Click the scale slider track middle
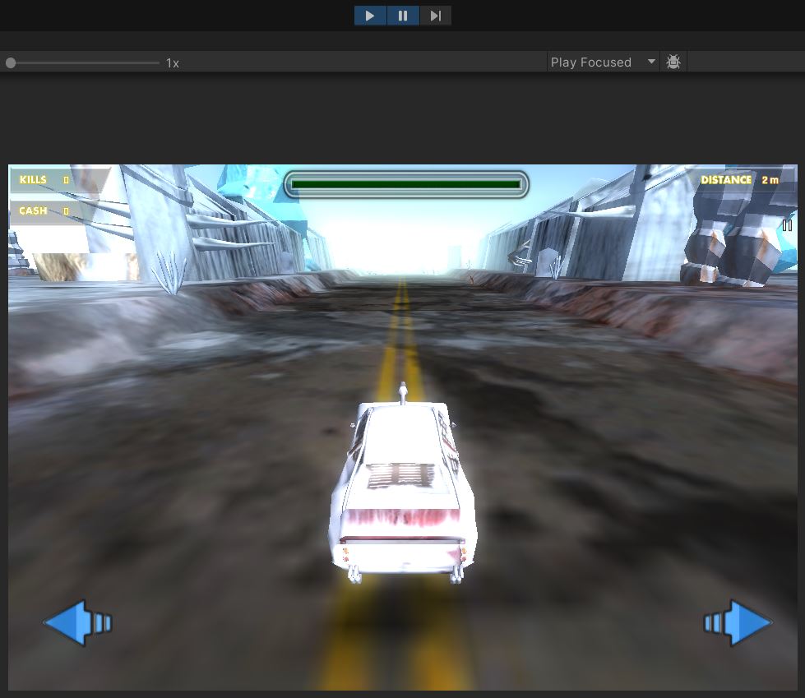805x698 pixels. point(86,62)
